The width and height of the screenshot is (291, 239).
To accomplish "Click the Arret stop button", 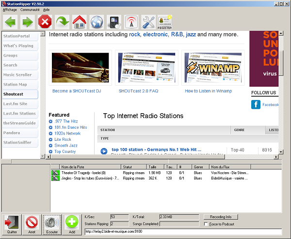I will click(x=32, y=224).
